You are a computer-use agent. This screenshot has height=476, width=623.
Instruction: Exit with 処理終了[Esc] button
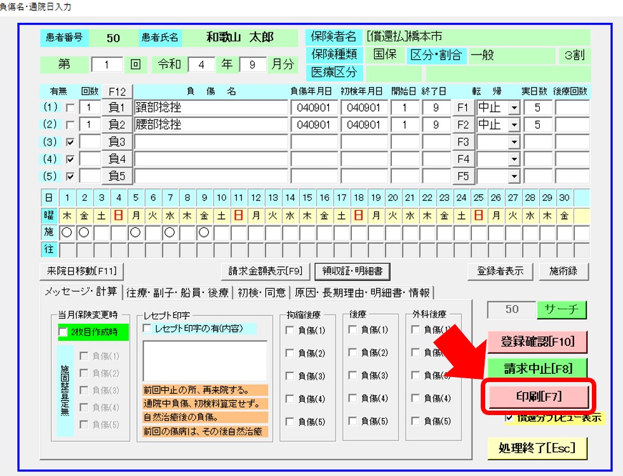tap(537, 447)
